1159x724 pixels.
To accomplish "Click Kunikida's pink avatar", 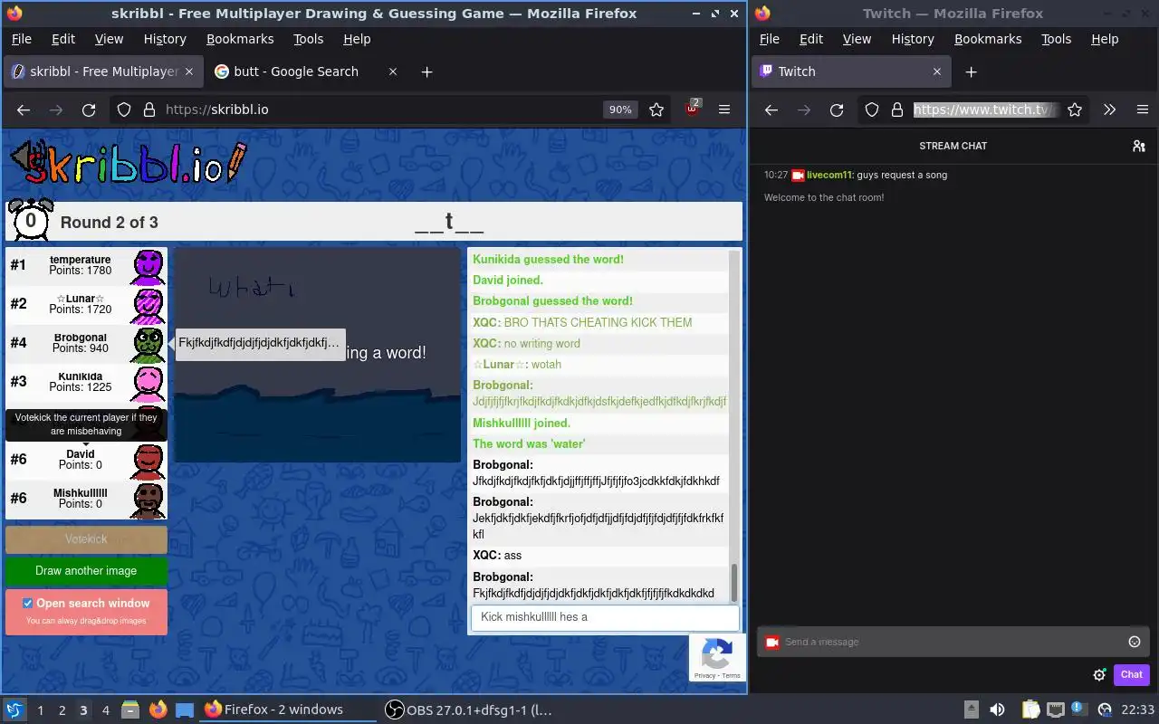I will pyautogui.click(x=148, y=383).
